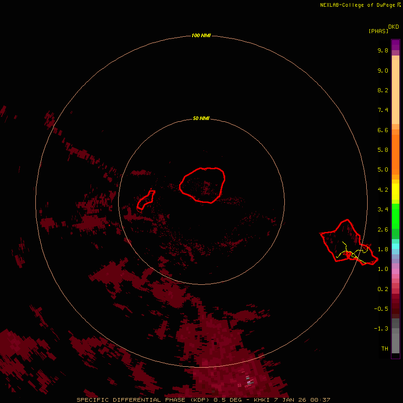403x403 pixels.
Task: Click the 7.4 value on the scale
Action: [383, 110]
